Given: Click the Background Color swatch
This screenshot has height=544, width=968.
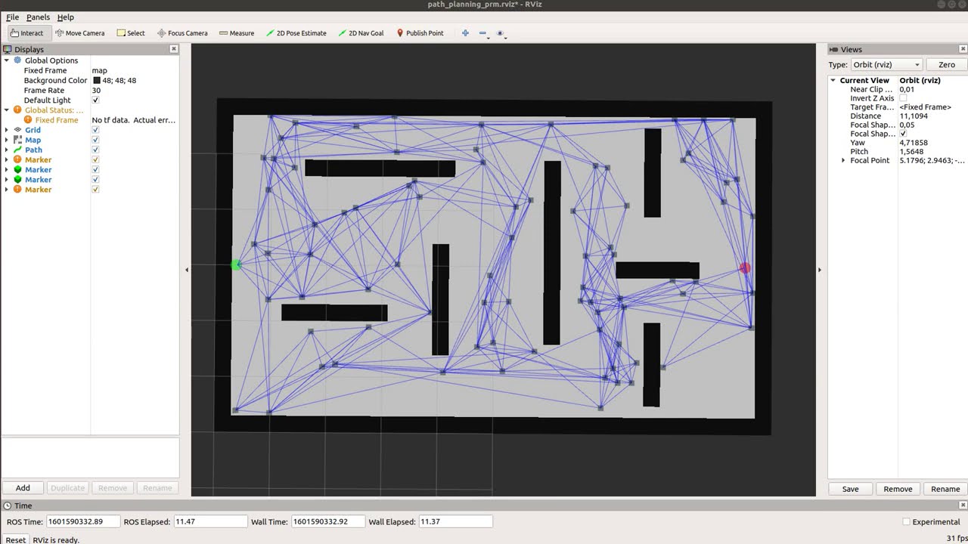Looking at the screenshot, I should pos(97,80).
